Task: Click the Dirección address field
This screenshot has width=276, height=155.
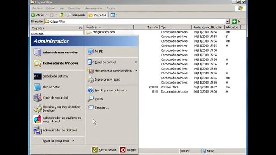Action: [135, 22]
